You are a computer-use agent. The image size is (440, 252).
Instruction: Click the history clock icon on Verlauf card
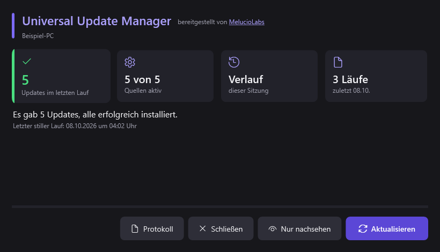234,62
